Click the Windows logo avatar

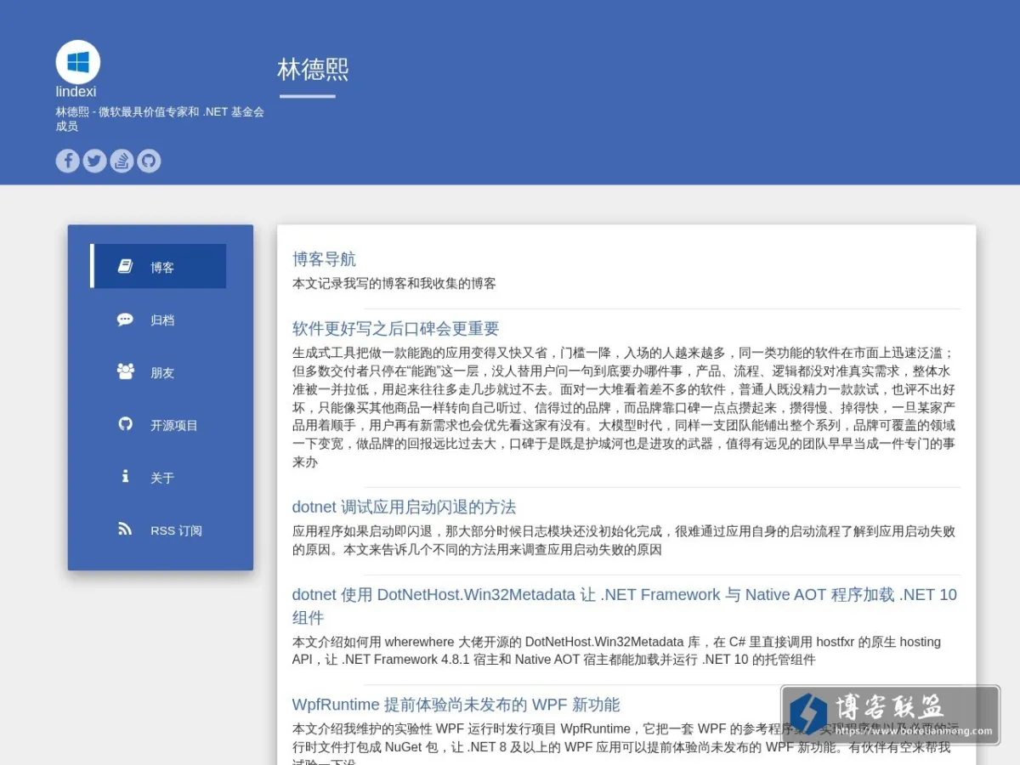click(78, 62)
